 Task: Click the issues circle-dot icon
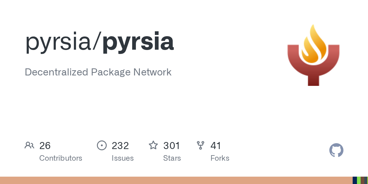point(102,145)
